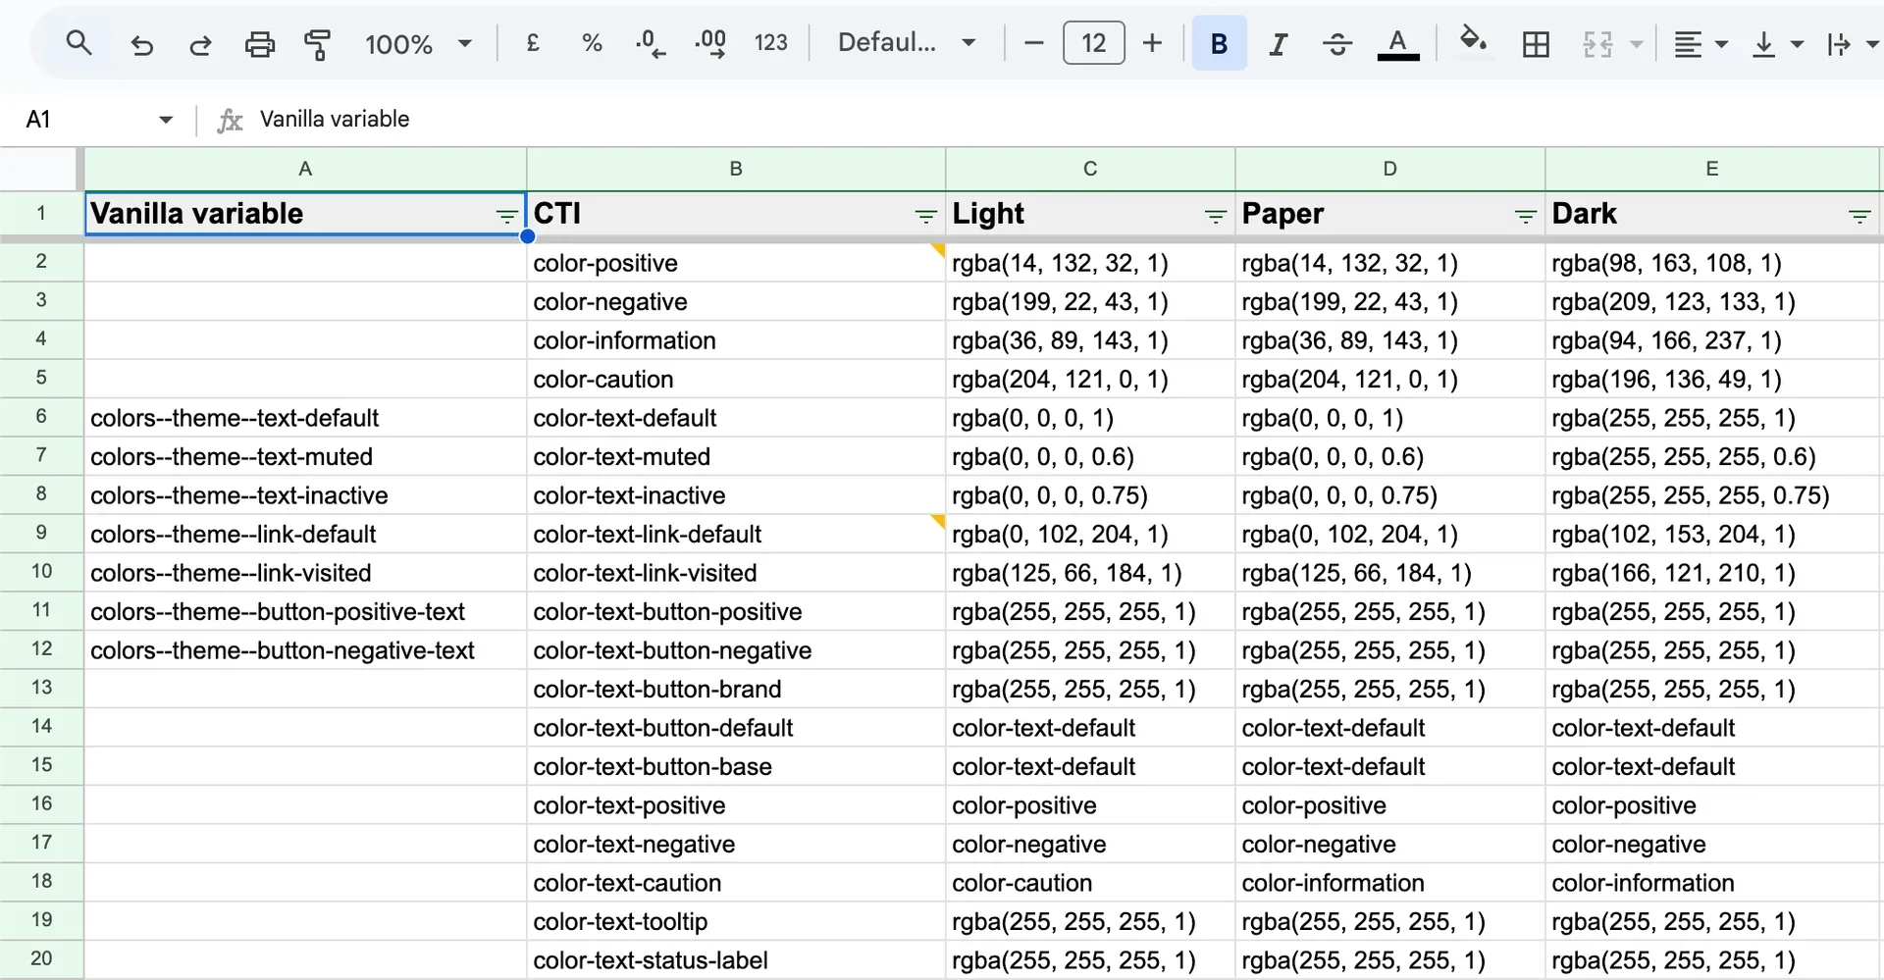Viewport: 1884px width, 980px height.
Task: Redo the last action
Action: point(200,43)
